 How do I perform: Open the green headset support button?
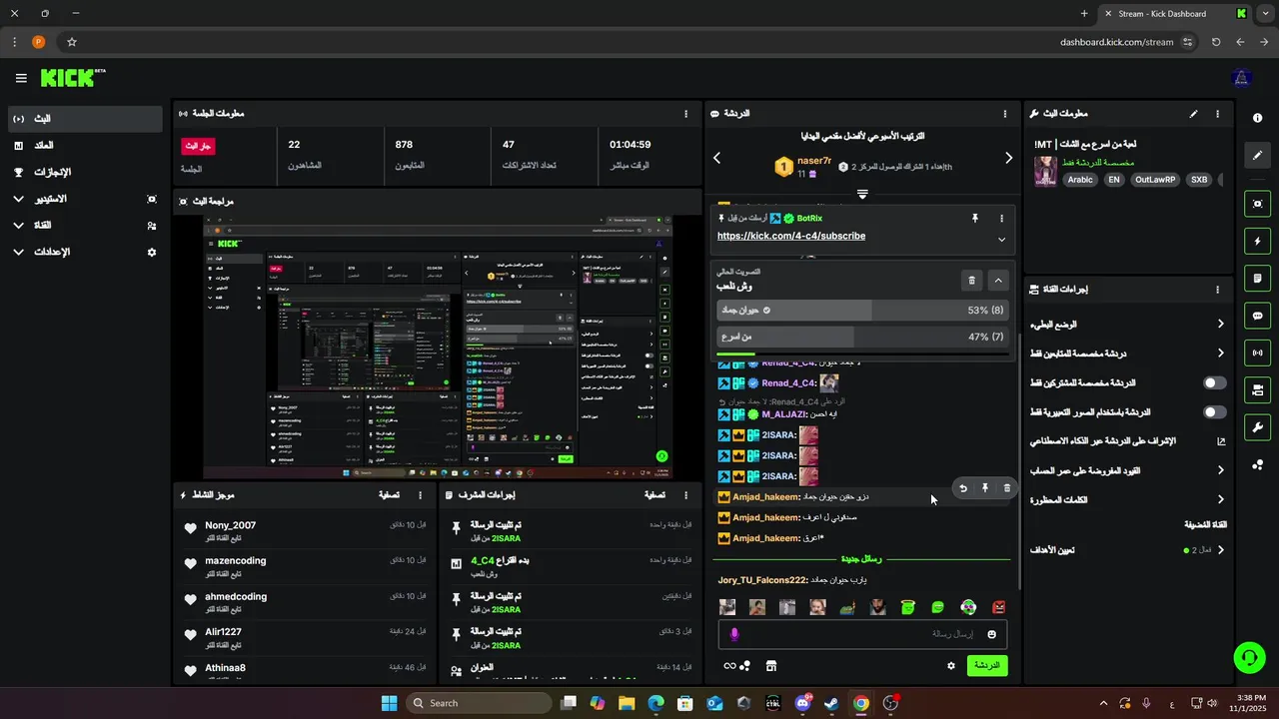[x=1249, y=657]
